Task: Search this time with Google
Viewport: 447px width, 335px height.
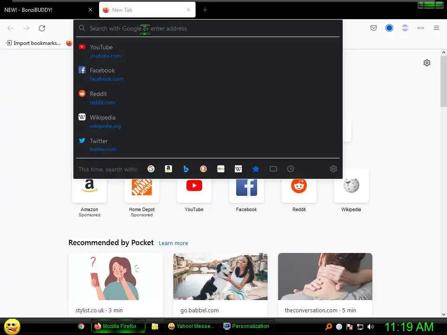Action: pyautogui.click(x=151, y=169)
